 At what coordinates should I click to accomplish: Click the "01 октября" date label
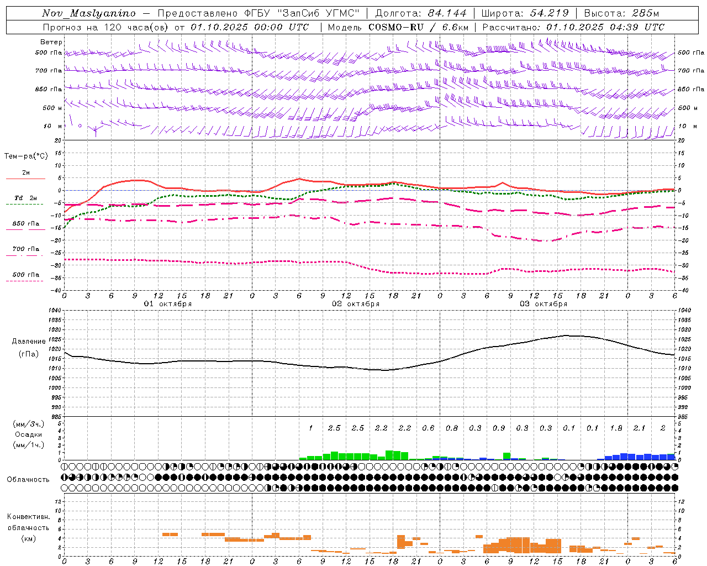168,304
